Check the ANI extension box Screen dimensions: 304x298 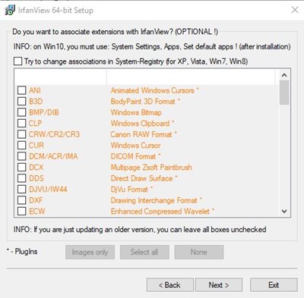[22, 90]
